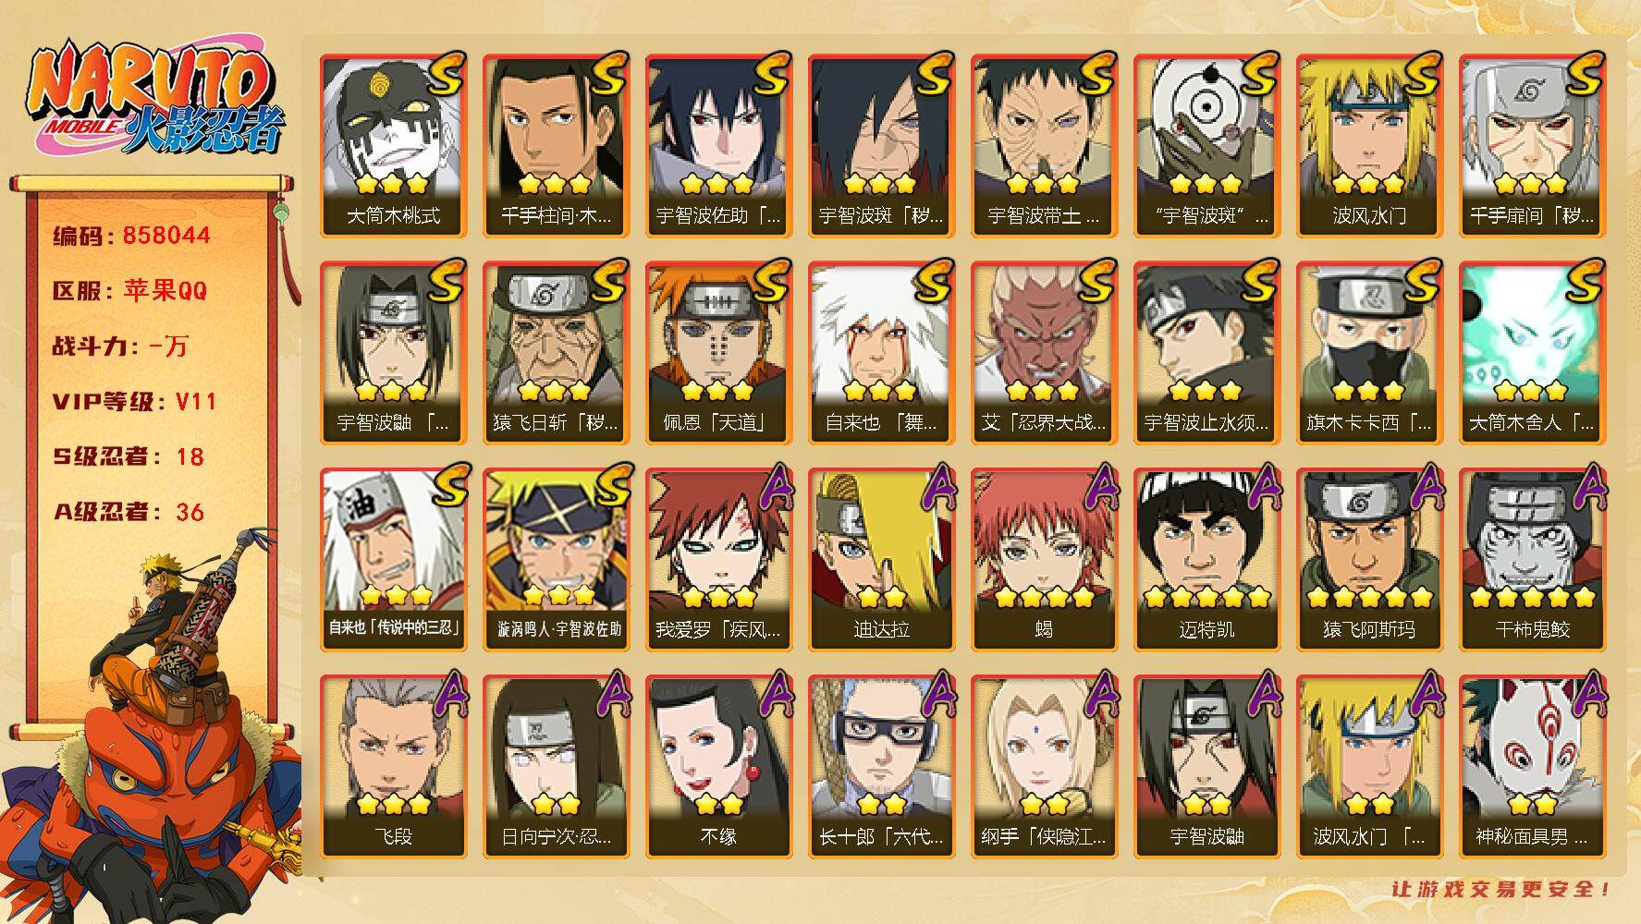1641x924 pixels.
Task: Select the 迪达拉 A-rank card
Action: pos(881,559)
